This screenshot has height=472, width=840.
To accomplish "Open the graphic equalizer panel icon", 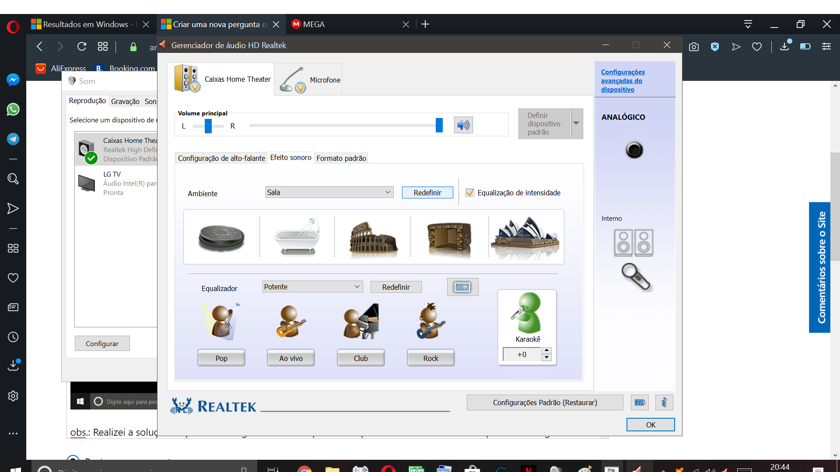I will point(462,287).
